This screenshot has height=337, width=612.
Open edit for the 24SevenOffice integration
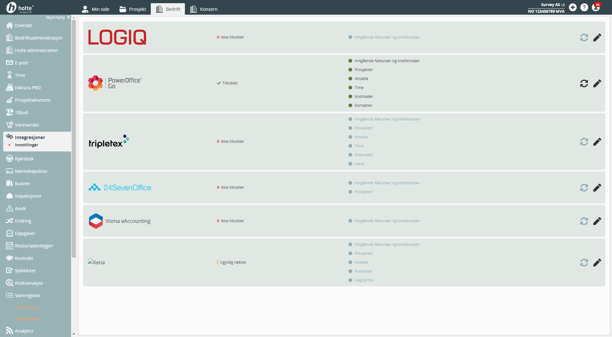click(x=597, y=188)
